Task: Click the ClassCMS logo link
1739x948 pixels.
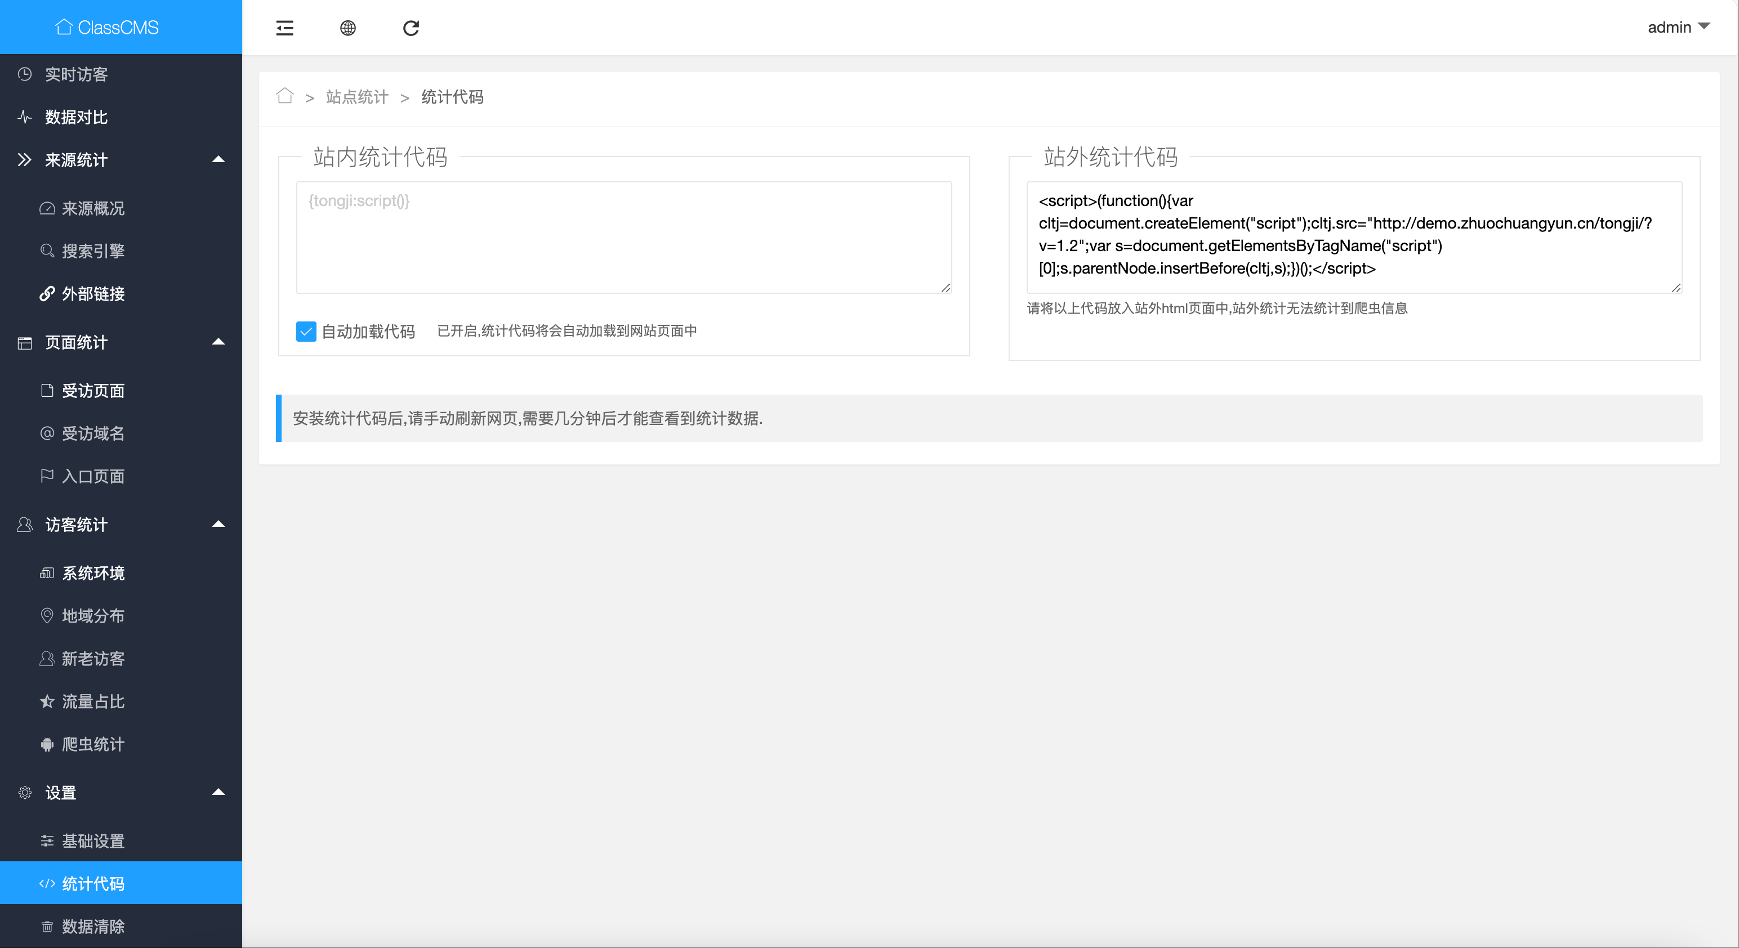Action: pyautogui.click(x=106, y=27)
